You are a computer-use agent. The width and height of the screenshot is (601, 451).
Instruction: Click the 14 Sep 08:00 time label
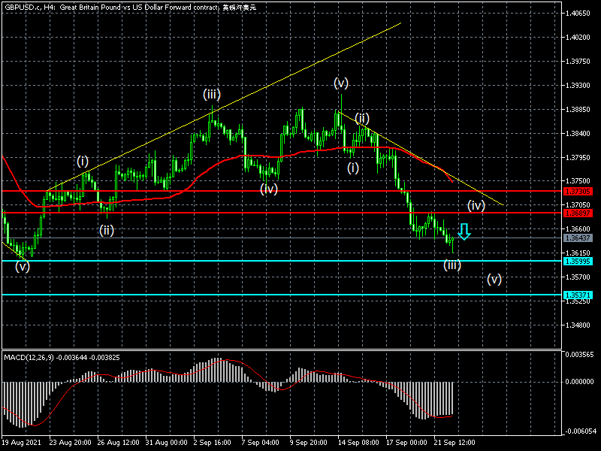pyautogui.click(x=358, y=442)
